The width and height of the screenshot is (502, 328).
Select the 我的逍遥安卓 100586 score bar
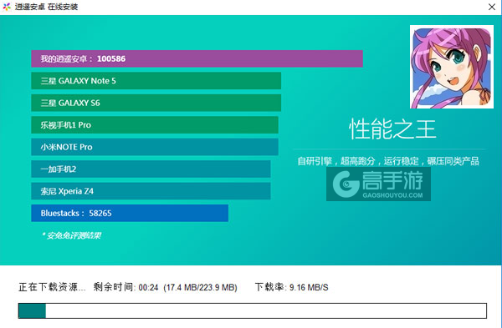[x=197, y=58]
